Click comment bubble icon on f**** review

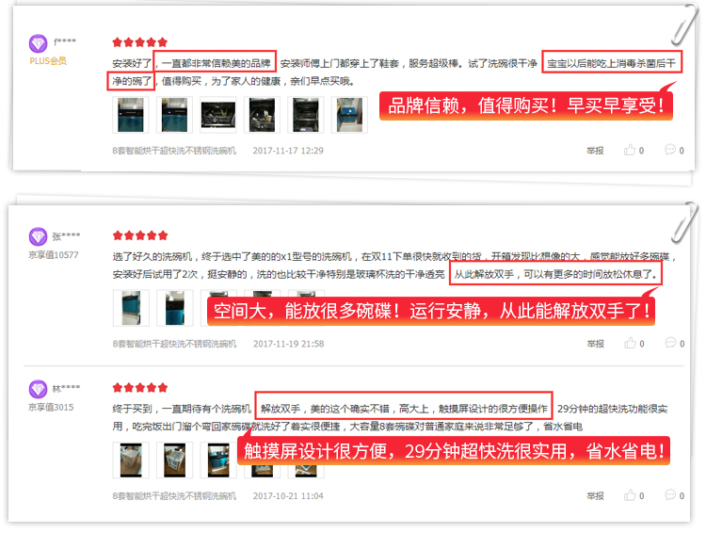click(x=670, y=150)
